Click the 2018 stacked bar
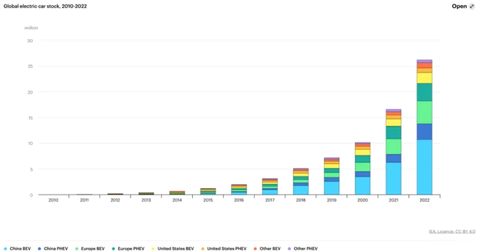The image size is (478, 252). tap(300, 181)
